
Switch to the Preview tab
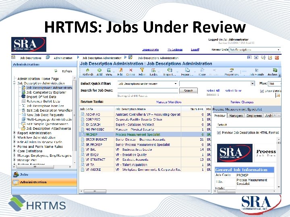(x=220, y=116)
